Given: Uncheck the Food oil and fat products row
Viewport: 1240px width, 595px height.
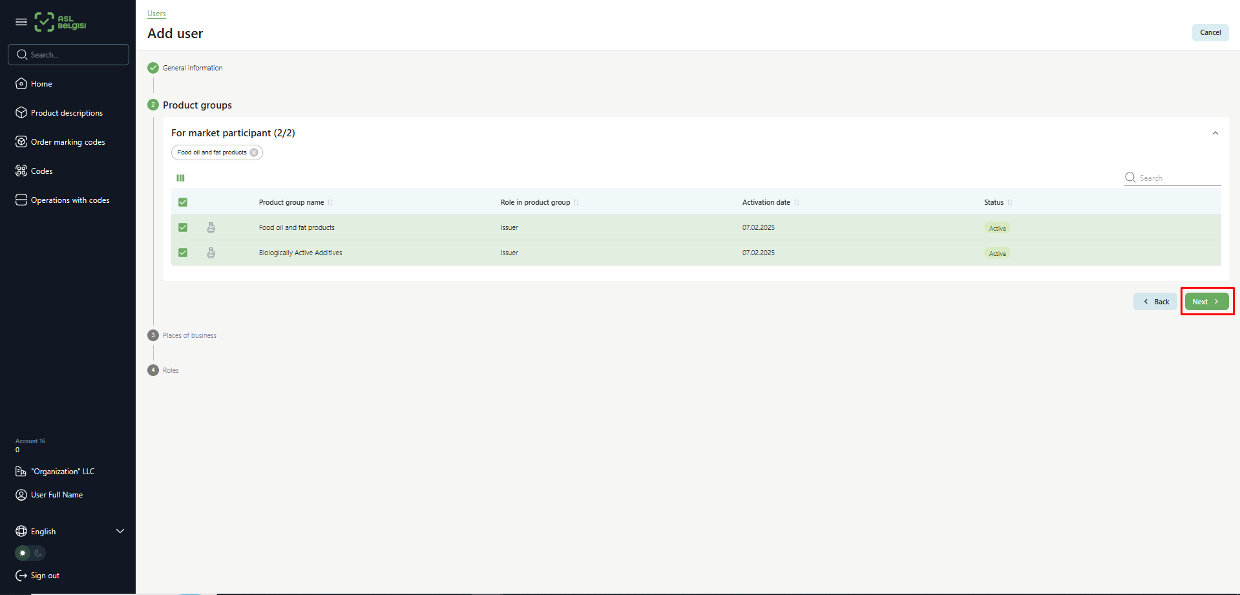Looking at the screenshot, I should pyautogui.click(x=183, y=227).
